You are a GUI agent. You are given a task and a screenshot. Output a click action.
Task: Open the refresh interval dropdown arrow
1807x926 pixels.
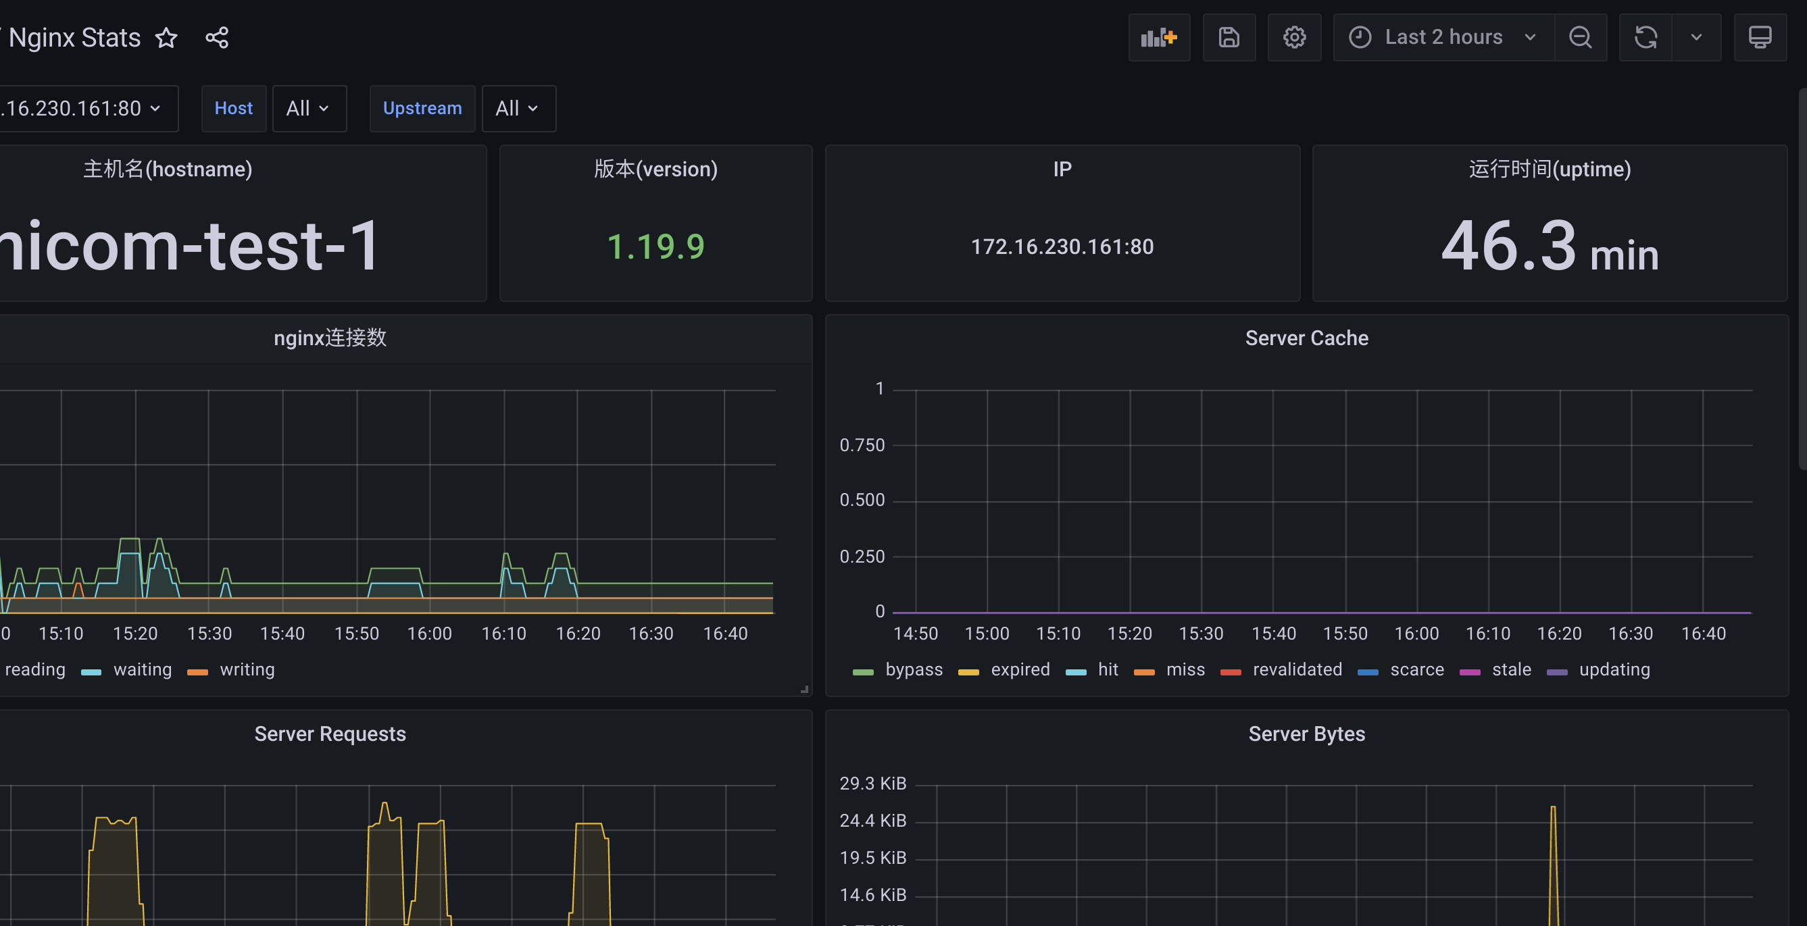coord(1696,37)
